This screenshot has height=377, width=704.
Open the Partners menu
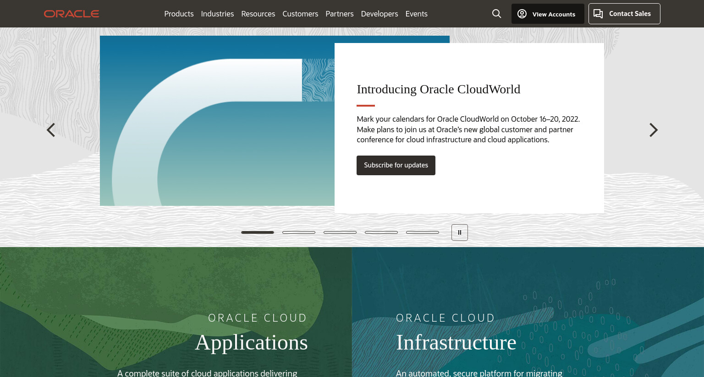[x=340, y=14]
